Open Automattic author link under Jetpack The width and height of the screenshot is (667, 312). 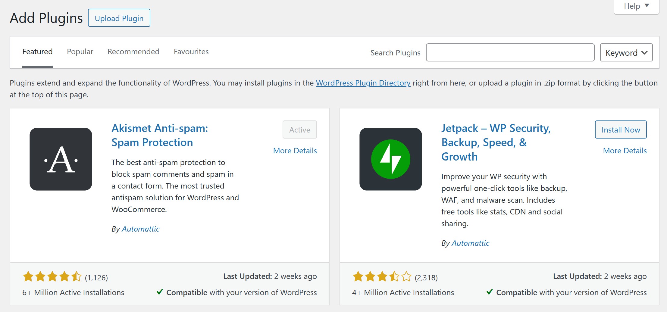point(471,243)
